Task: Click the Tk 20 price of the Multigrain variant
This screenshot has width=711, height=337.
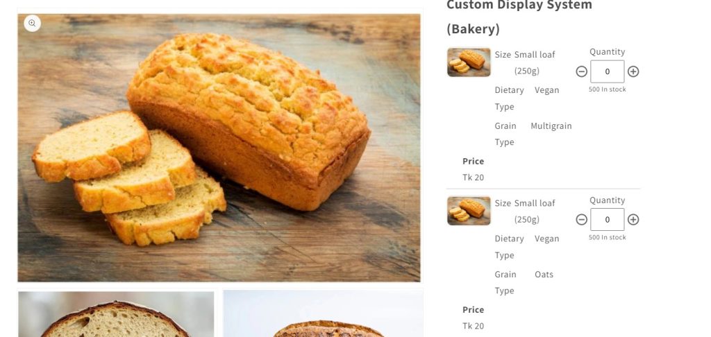Action: pyautogui.click(x=473, y=178)
